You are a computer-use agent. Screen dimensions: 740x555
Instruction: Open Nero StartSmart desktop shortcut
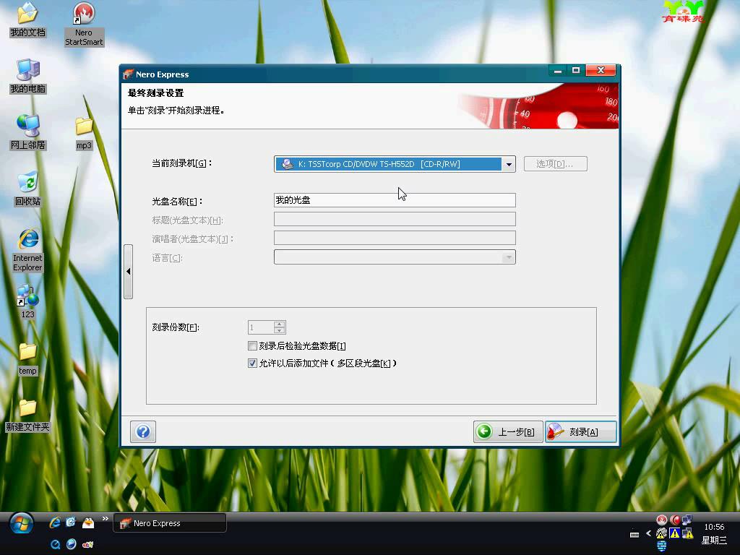tap(84, 25)
